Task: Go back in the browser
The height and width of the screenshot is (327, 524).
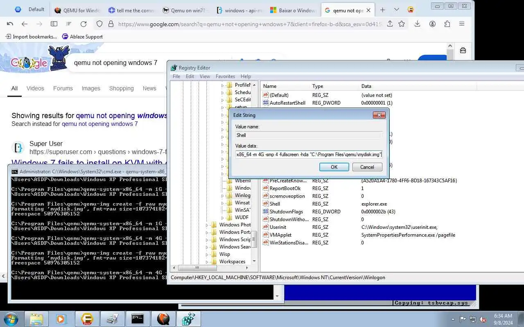Action: coord(25,24)
